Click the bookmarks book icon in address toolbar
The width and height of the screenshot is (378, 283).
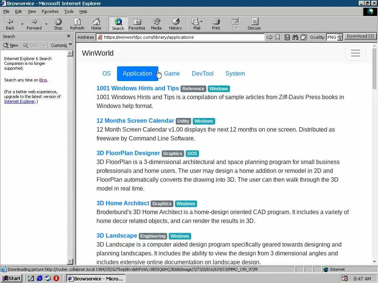click(x=287, y=37)
